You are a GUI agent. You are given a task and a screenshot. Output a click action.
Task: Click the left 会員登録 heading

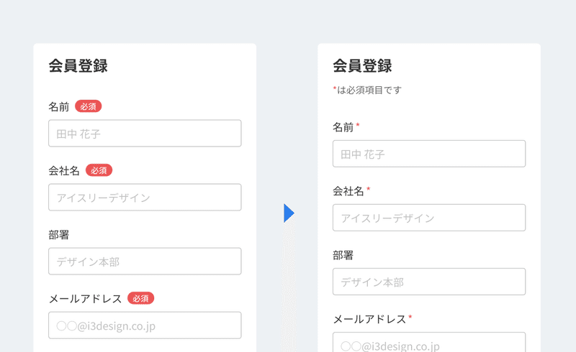[78, 66]
